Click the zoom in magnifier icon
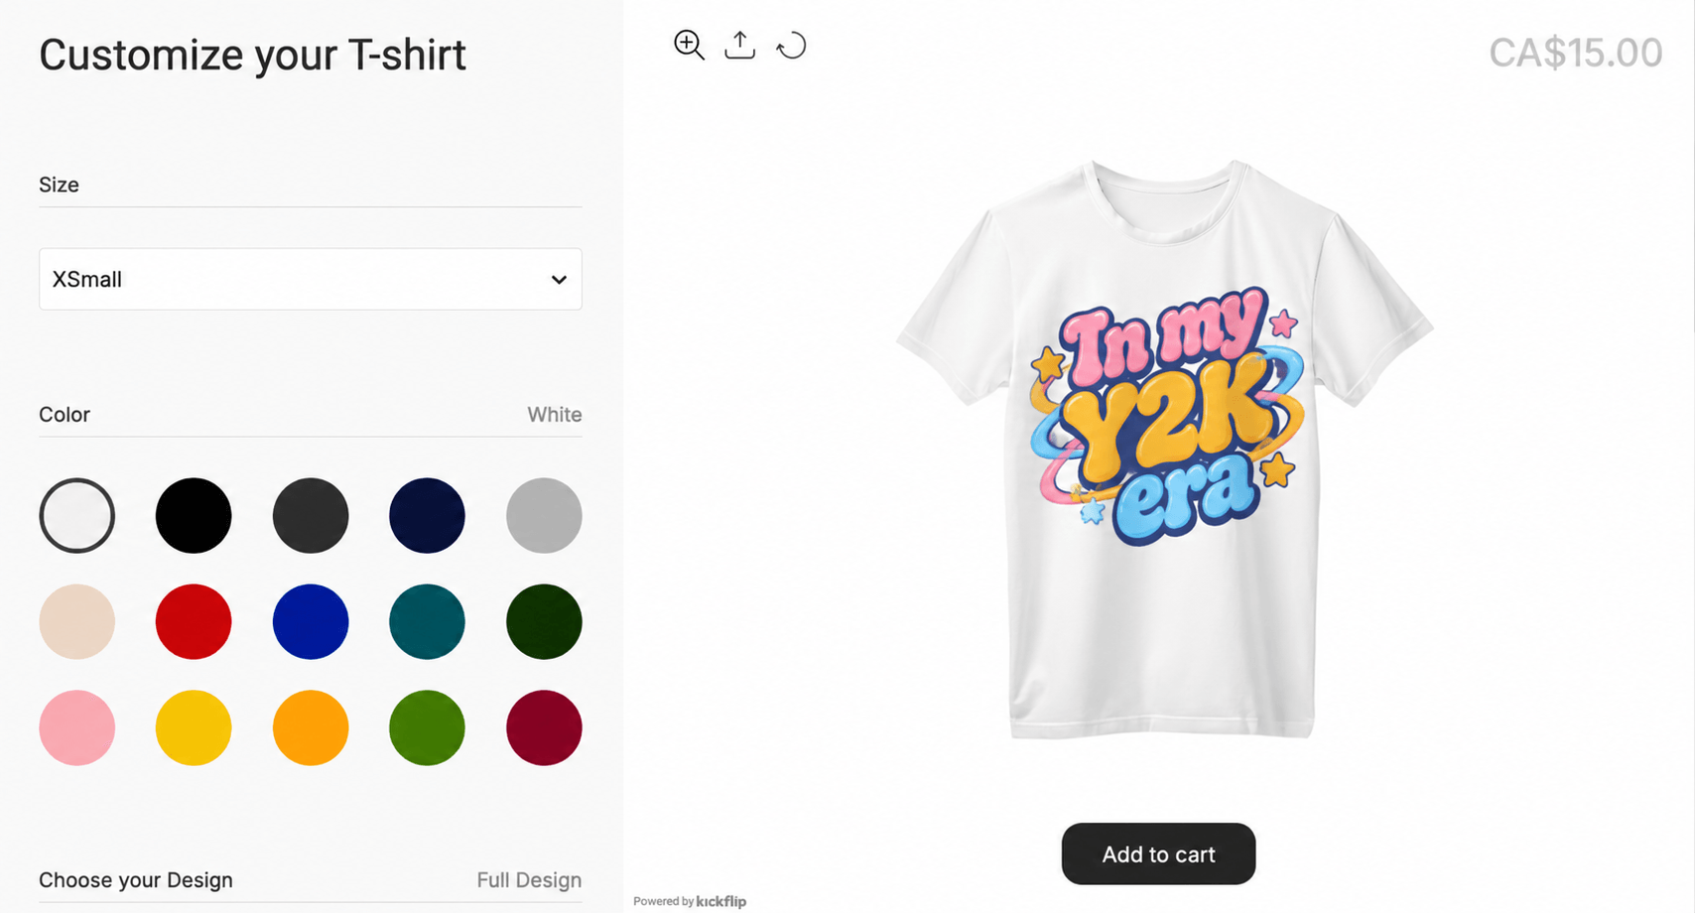 pyautogui.click(x=689, y=45)
